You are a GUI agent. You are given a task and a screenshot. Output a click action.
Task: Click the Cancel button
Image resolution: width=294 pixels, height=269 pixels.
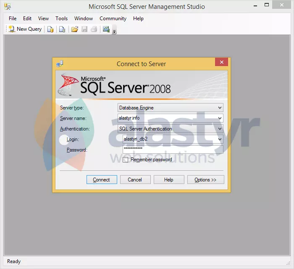(135, 180)
